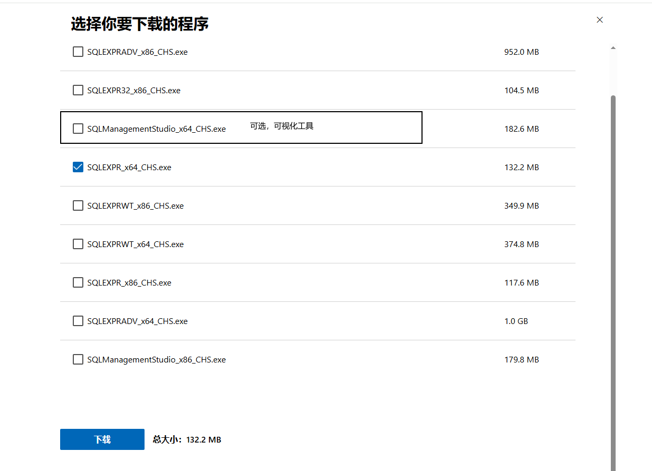Tick the SQLEXPRADV_x64_CHS.exe checkbox
This screenshot has height=471, width=652.
(x=78, y=321)
